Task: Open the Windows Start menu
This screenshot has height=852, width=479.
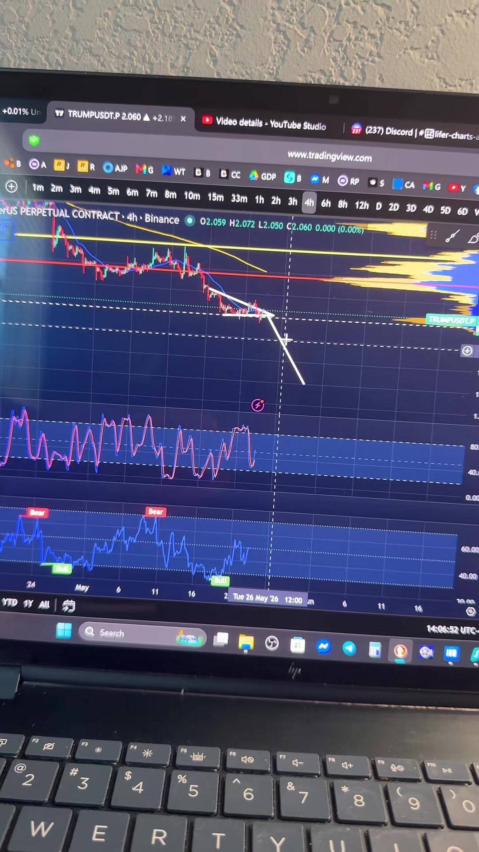Action: pyautogui.click(x=64, y=630)
